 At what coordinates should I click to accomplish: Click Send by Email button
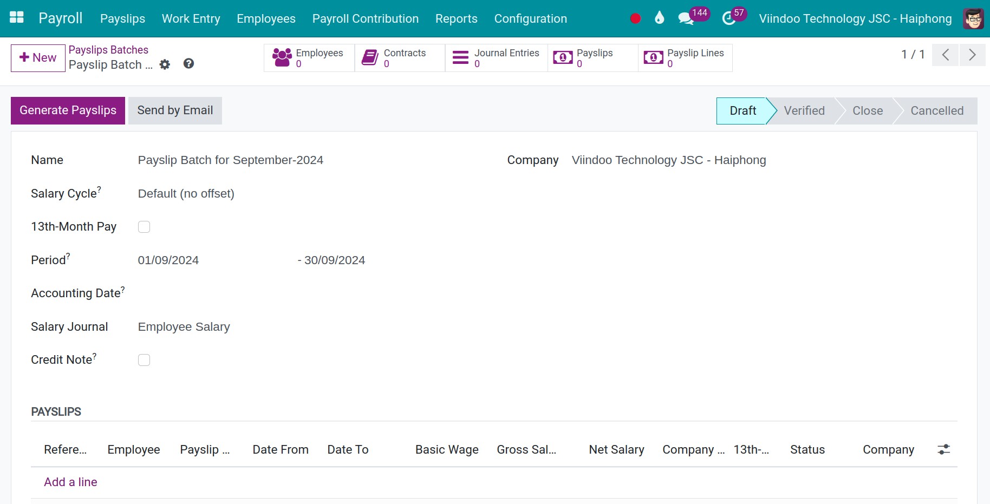pos(175,110)
